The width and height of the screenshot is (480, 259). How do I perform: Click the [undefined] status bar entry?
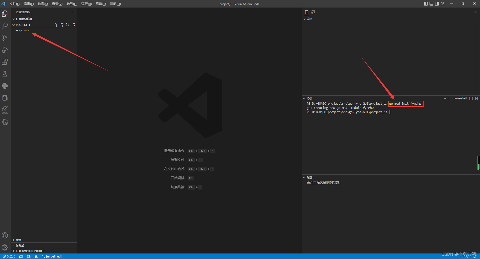(x=52, y=256)
